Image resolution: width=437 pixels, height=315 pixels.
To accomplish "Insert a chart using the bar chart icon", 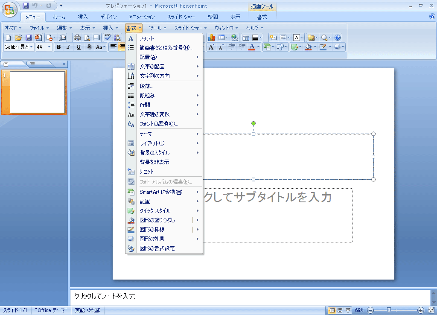I will pos(212,38).
